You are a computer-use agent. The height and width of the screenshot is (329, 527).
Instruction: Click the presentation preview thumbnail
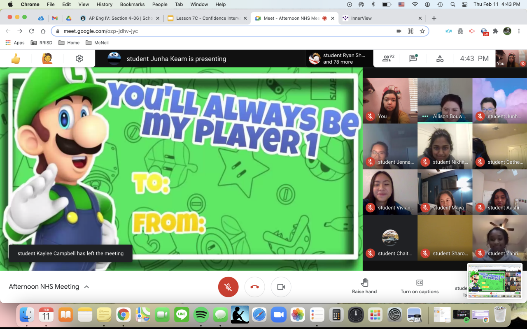pyautogui.click(x=495, y=281)
